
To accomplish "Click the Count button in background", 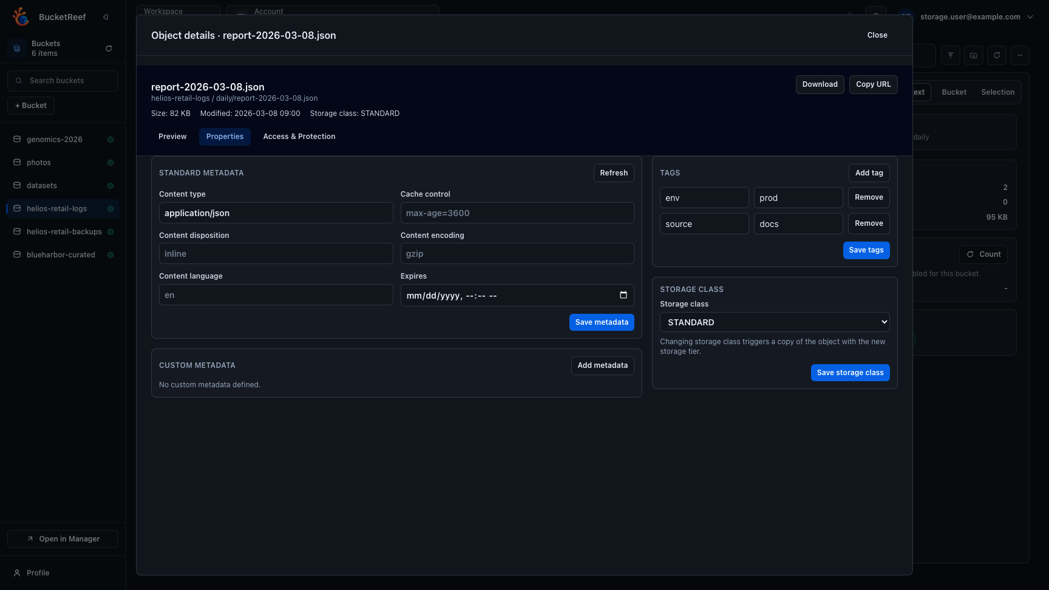I will click(983, 254).
